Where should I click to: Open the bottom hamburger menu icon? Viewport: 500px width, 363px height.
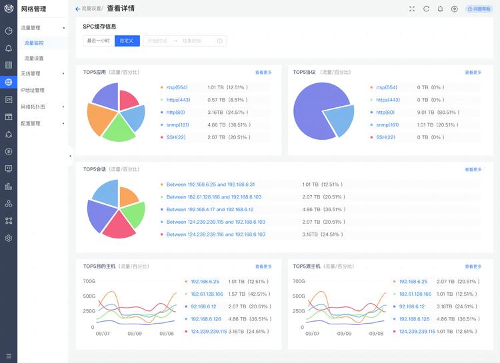(x=9, y=356)
